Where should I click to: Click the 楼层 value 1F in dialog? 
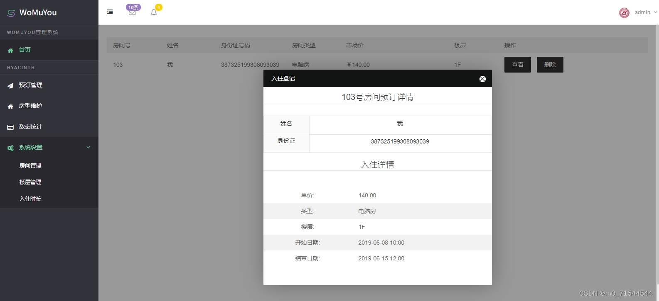(362, 227)
